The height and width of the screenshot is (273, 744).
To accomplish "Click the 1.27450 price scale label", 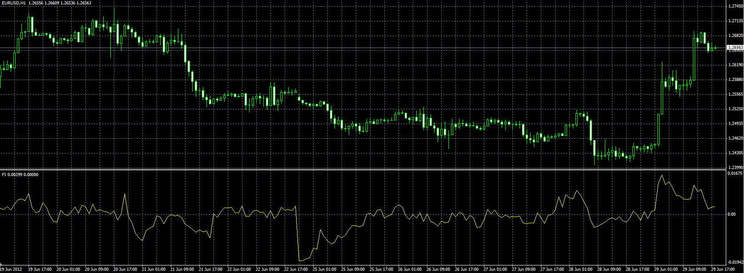I will [736, 6].
